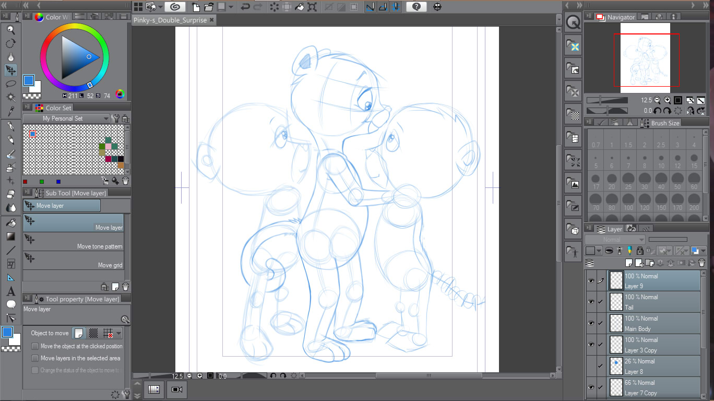Click the delete layer trash icon
Viewport: 714px width, 401px height.
coord(701,263)
